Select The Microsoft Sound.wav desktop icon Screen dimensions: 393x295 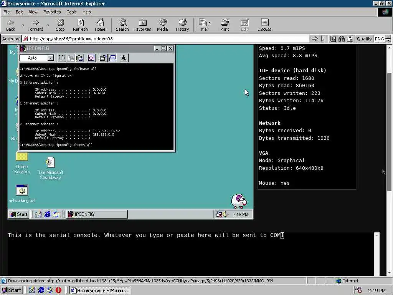click(x=50, y=168)
